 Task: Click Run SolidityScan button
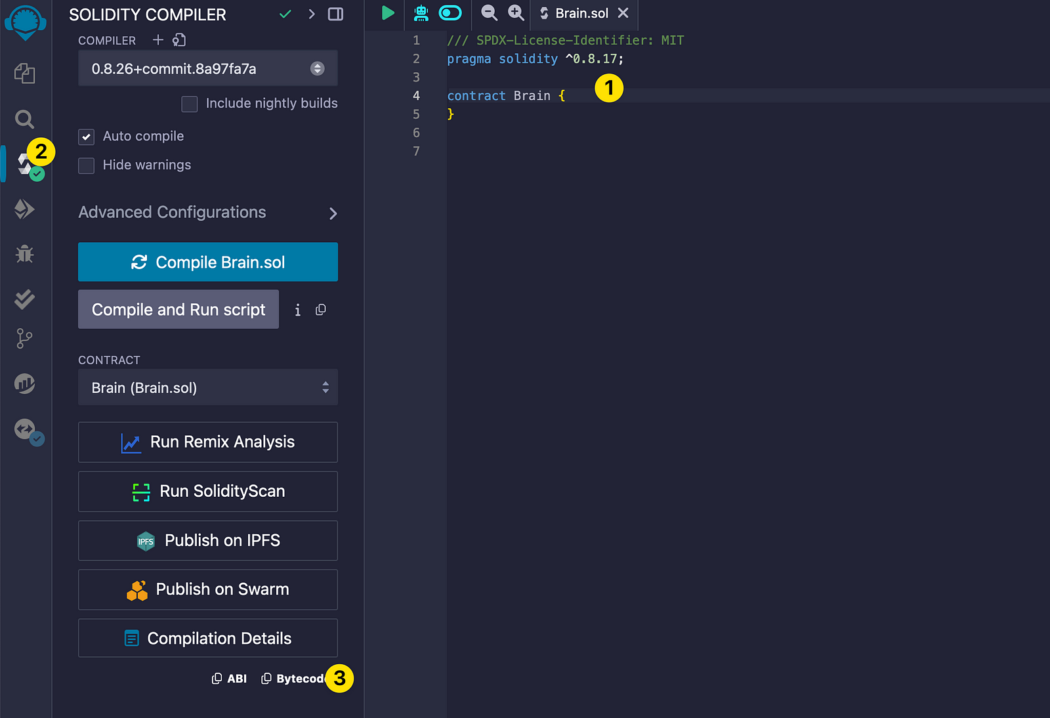coord(208,492)
